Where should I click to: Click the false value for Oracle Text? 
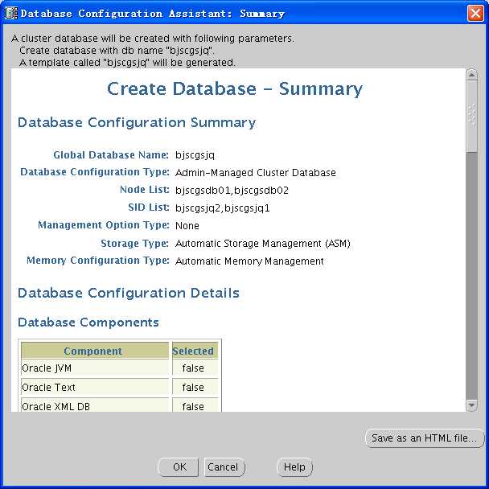click(193, 388)
